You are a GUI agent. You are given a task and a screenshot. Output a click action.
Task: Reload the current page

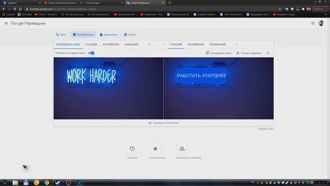pyautogui.click(x=15, y=9)
